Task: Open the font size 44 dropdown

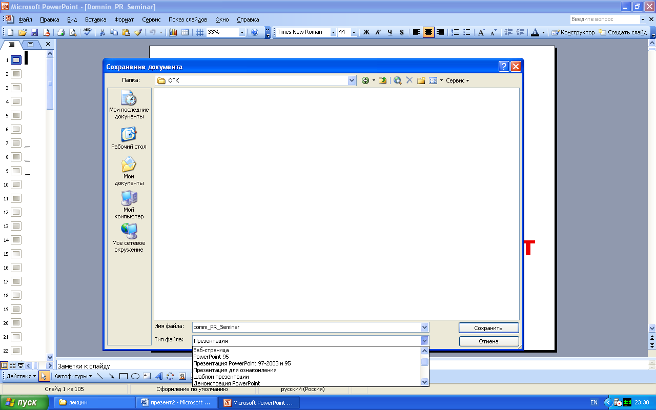Action: pyautogui.click(x=354, y=32)
